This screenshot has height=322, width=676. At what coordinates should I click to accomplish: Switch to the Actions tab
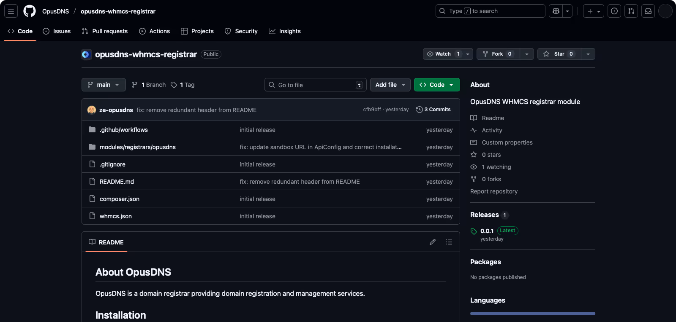point(155,31)
